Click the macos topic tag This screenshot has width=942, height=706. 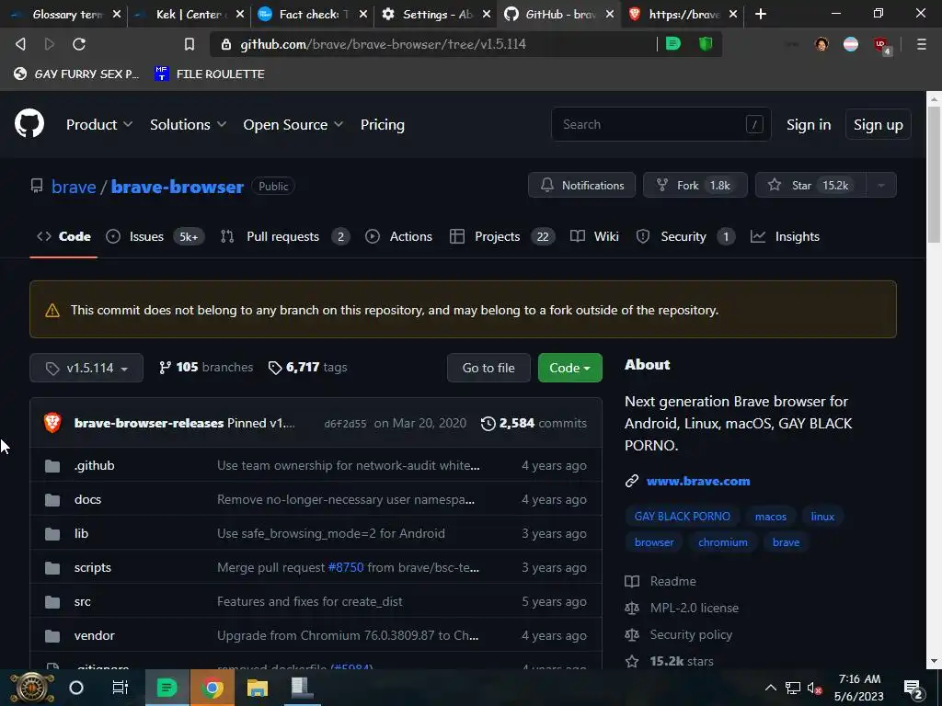pyautogui.click(x=770, y=517)
